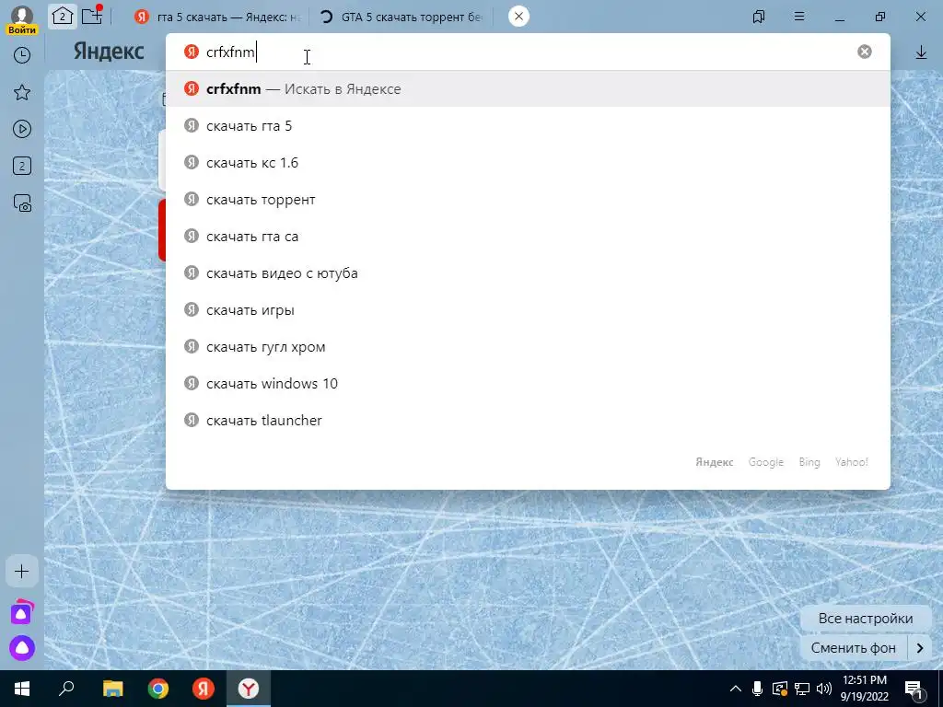Choose suggestion 'скачать tlauncher'
Viewport: 943px width, 707px height.
tap(528, 420)
